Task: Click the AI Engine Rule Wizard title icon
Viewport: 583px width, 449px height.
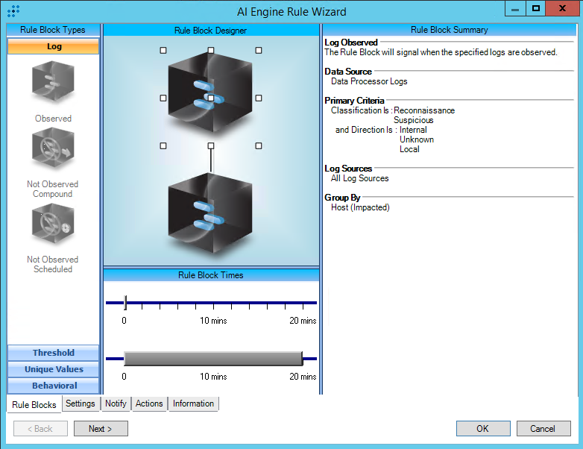Action: (x=13, y=11)
